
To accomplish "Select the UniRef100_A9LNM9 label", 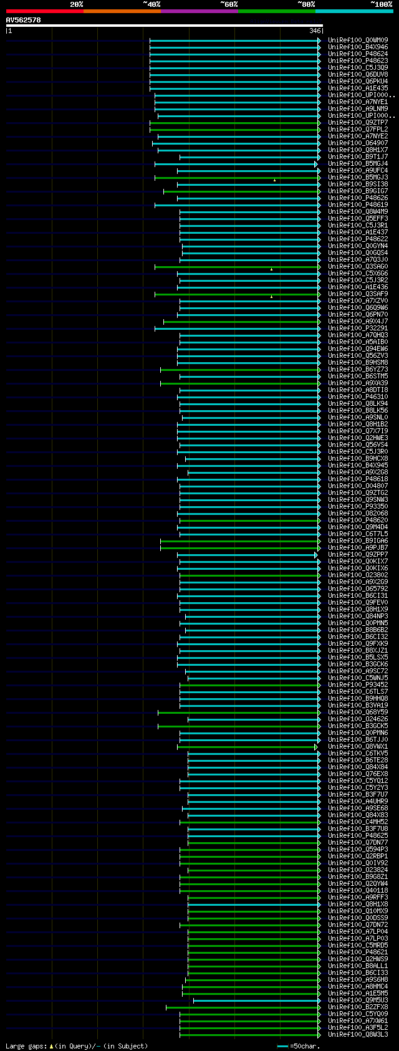I will pyautogui.click(x=358, y=109).
